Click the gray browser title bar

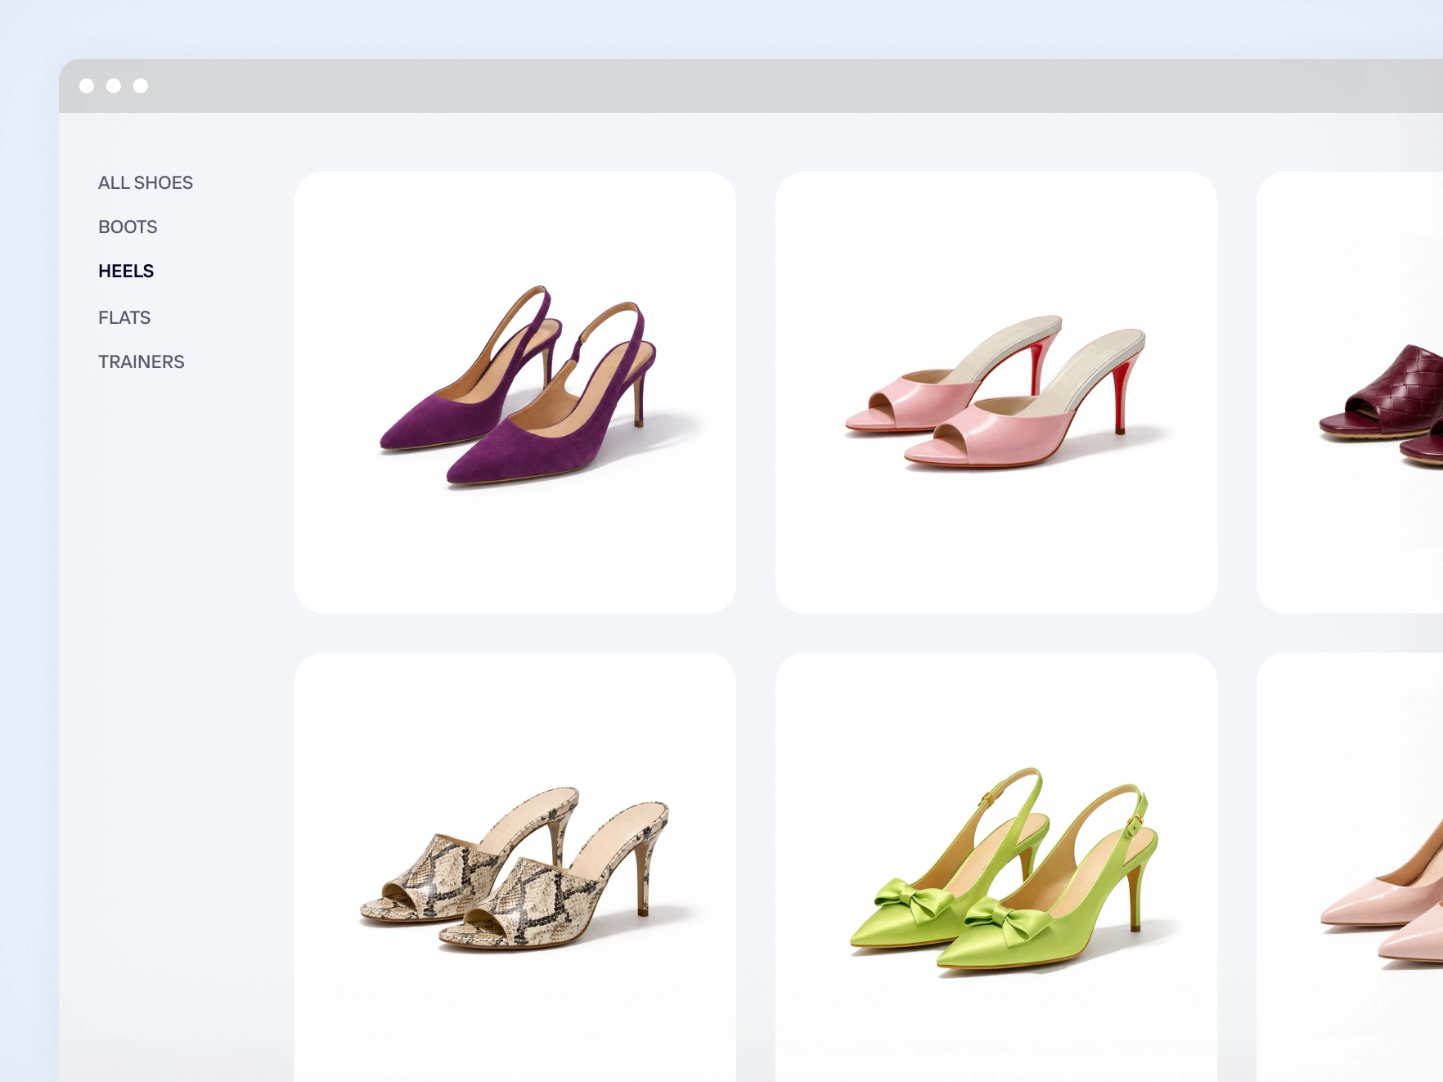[x=736, y=86]
